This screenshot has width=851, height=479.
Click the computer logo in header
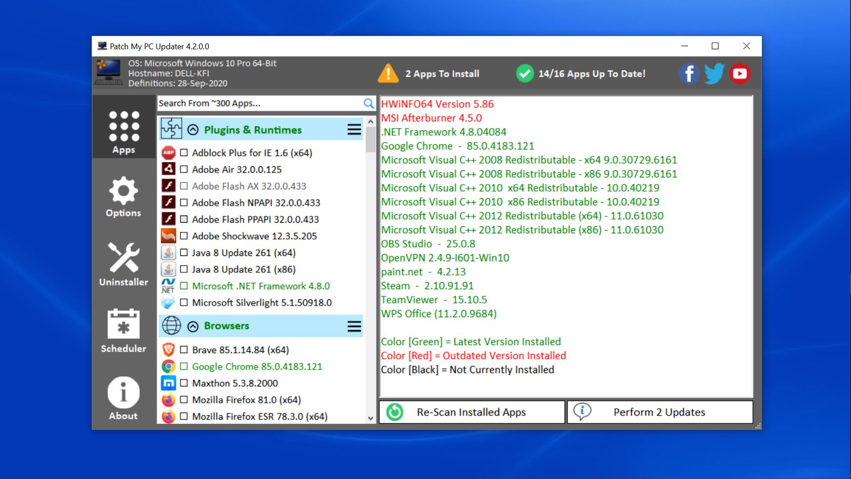[109, 72]
